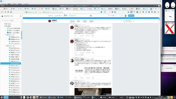Like the OHO Seiho tweet
Screen dimensions: 176x99
(x=87, y=78)
